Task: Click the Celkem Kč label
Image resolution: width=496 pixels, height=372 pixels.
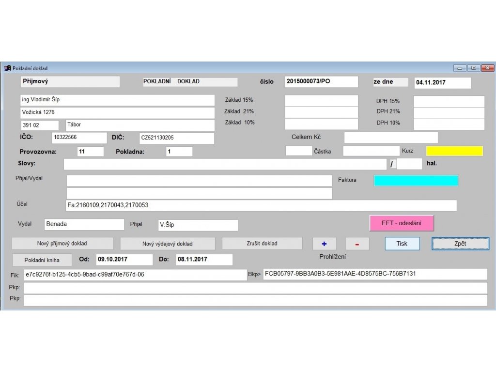Action: (x=306, y=137)
